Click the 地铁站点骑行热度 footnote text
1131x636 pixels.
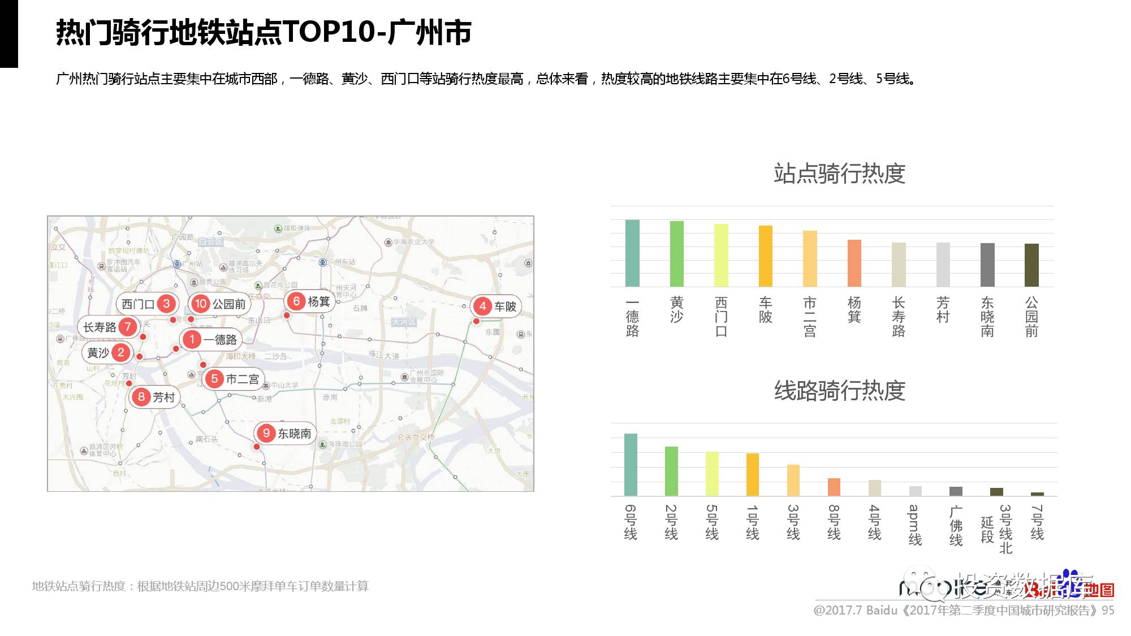[x=200, y=586]
